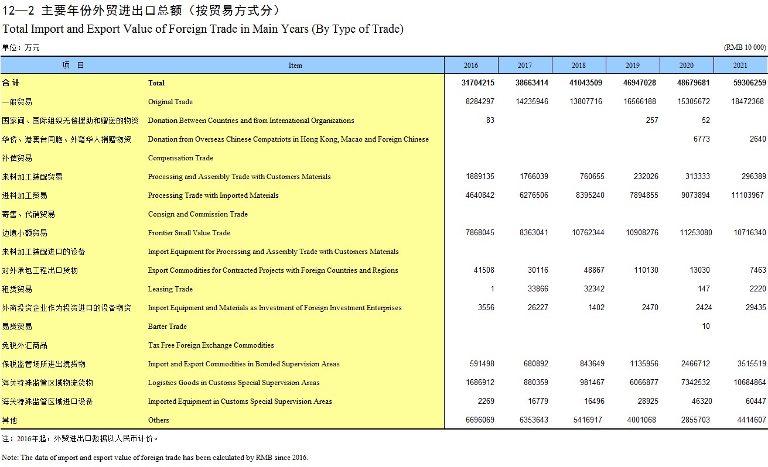768x467 pixels.
Task: Click Others value 6696069 for 2016
Action: coord(480,420)
